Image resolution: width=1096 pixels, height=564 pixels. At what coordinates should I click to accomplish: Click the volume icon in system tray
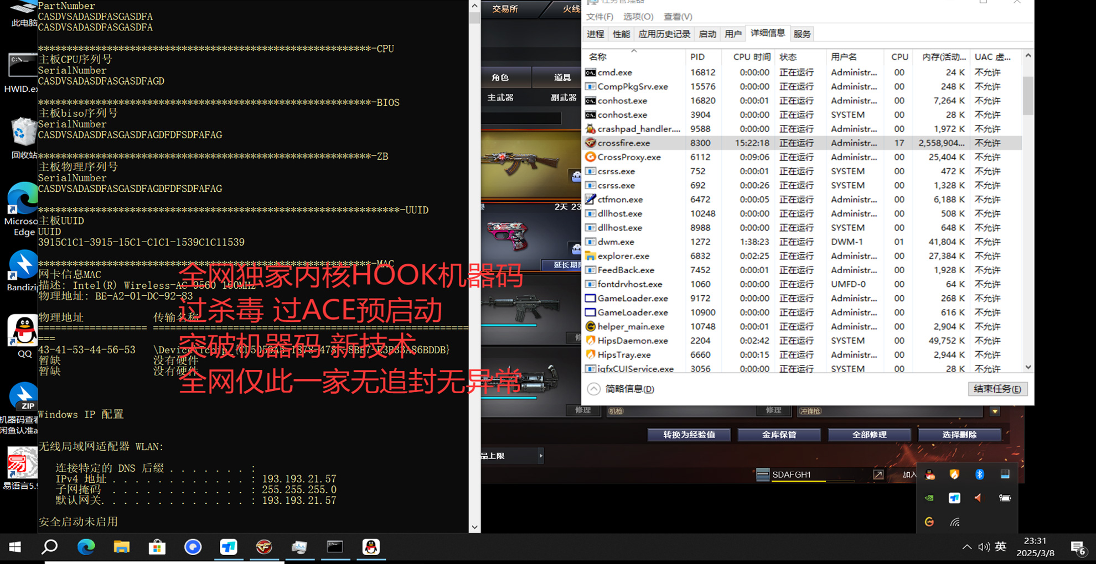(983, 547)
